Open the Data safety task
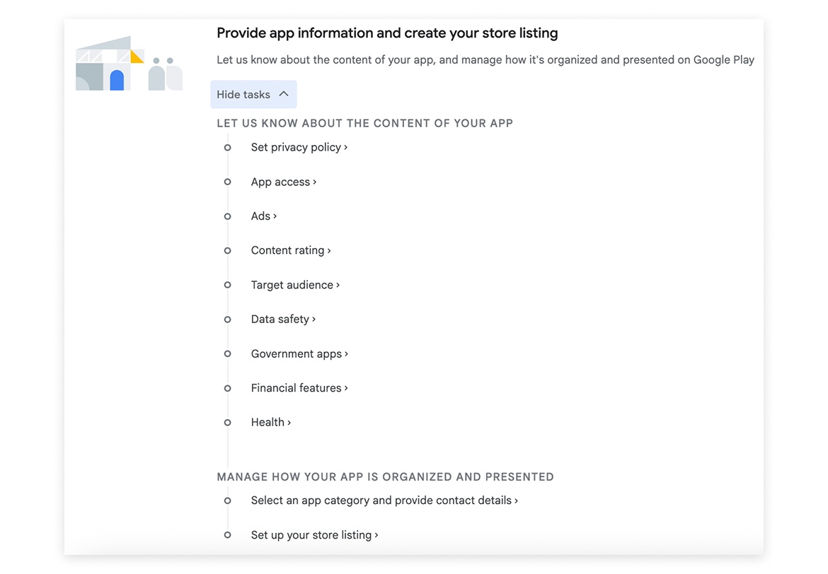 (282, 320)
